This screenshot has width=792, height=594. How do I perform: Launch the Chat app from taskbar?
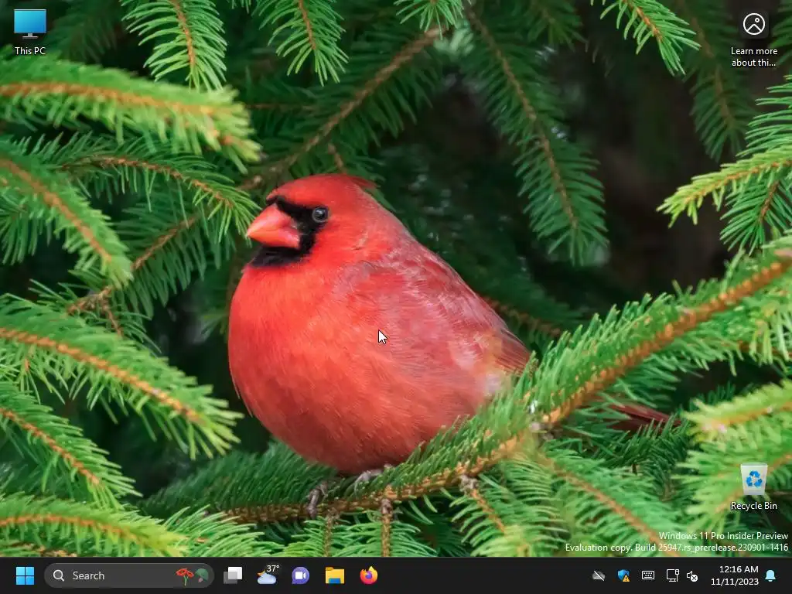[301, 575]
